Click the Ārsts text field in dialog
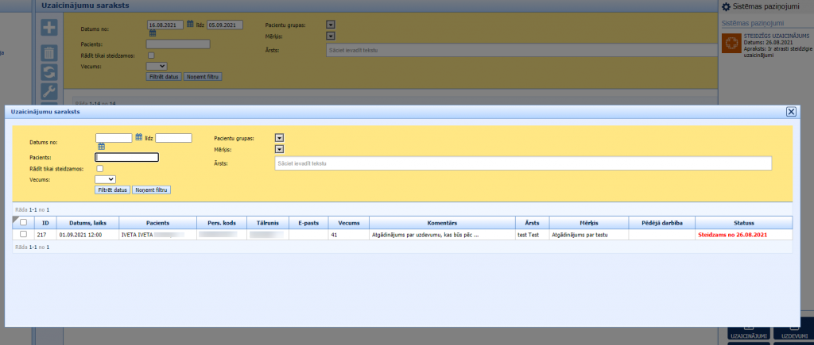Screen dimensions: 814x345 pos(522,163)
